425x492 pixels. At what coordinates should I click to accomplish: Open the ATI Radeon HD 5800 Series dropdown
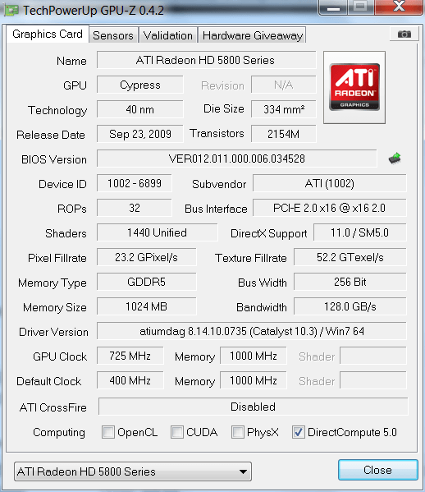click(133, 471)
